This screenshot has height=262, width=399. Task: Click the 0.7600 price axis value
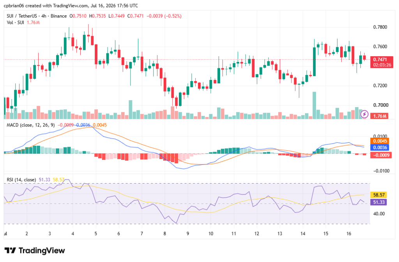pyautogui.click(x=380, y=47)
